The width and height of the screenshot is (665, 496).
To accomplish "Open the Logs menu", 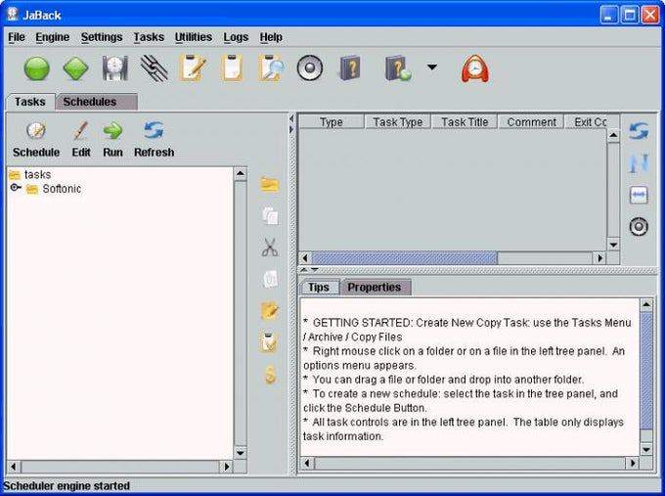I will tap(236, 37).
